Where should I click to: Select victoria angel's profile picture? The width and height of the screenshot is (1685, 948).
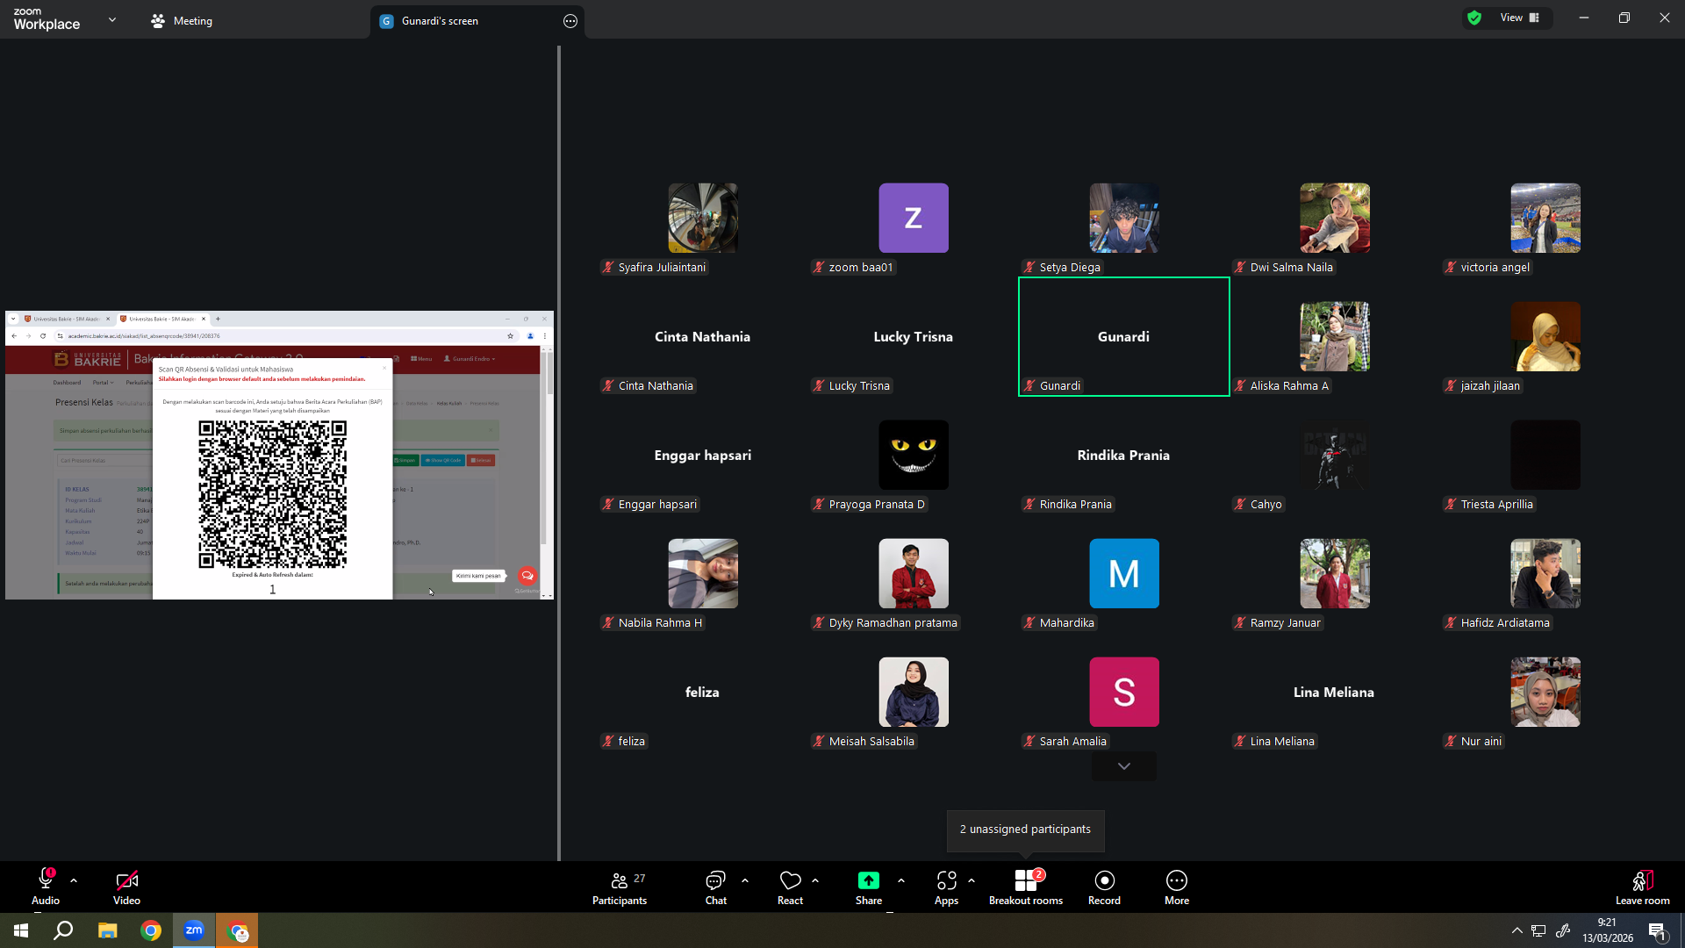click(x=1545, y=218)
